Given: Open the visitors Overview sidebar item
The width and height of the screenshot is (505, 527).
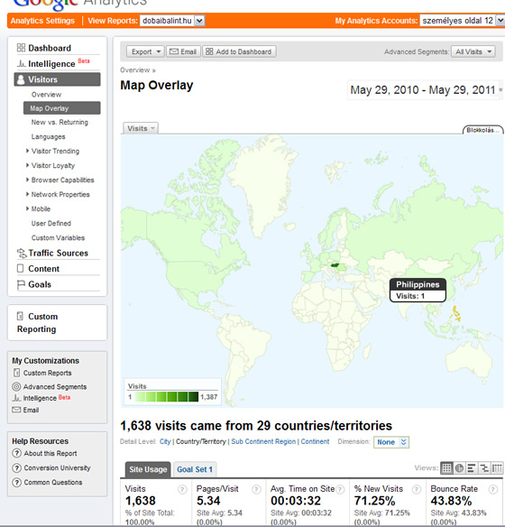Looking at the screenshot, I should [46, 95].
